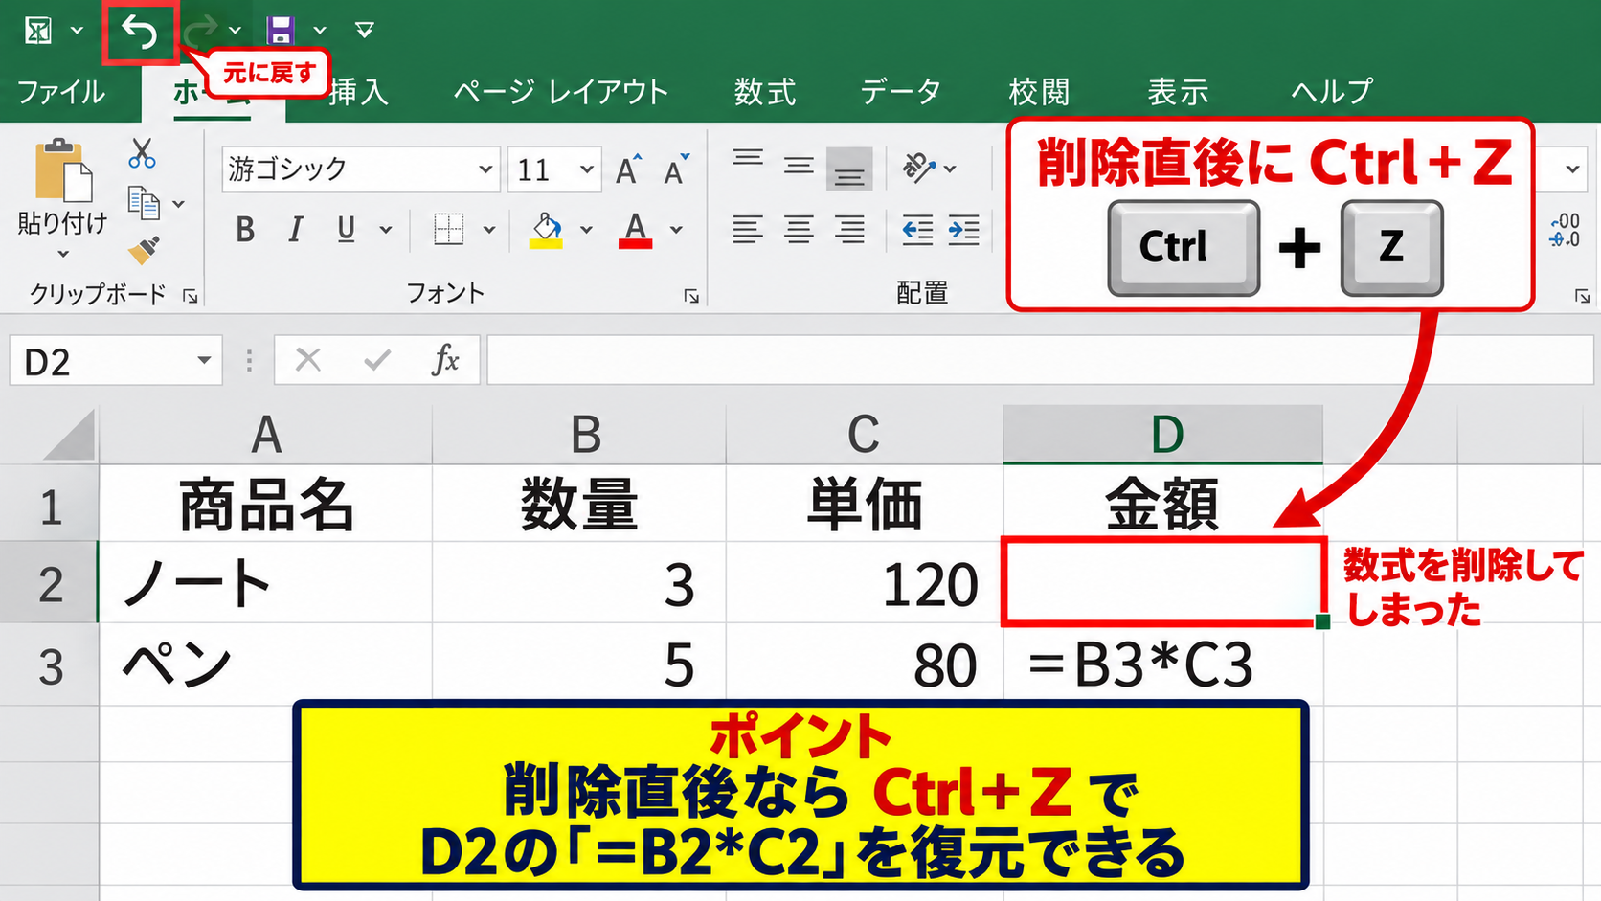This screenshot has height=901, width=1601.
Task: Align text right
Action: [x=849, y=230]
